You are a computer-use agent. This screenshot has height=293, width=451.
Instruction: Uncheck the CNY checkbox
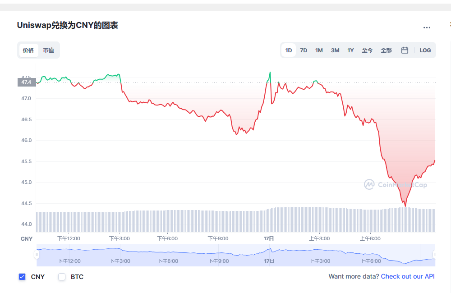tap(22, 277)
